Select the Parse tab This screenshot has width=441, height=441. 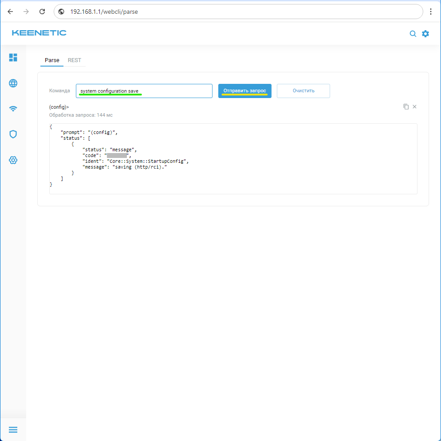coord(52,60)
